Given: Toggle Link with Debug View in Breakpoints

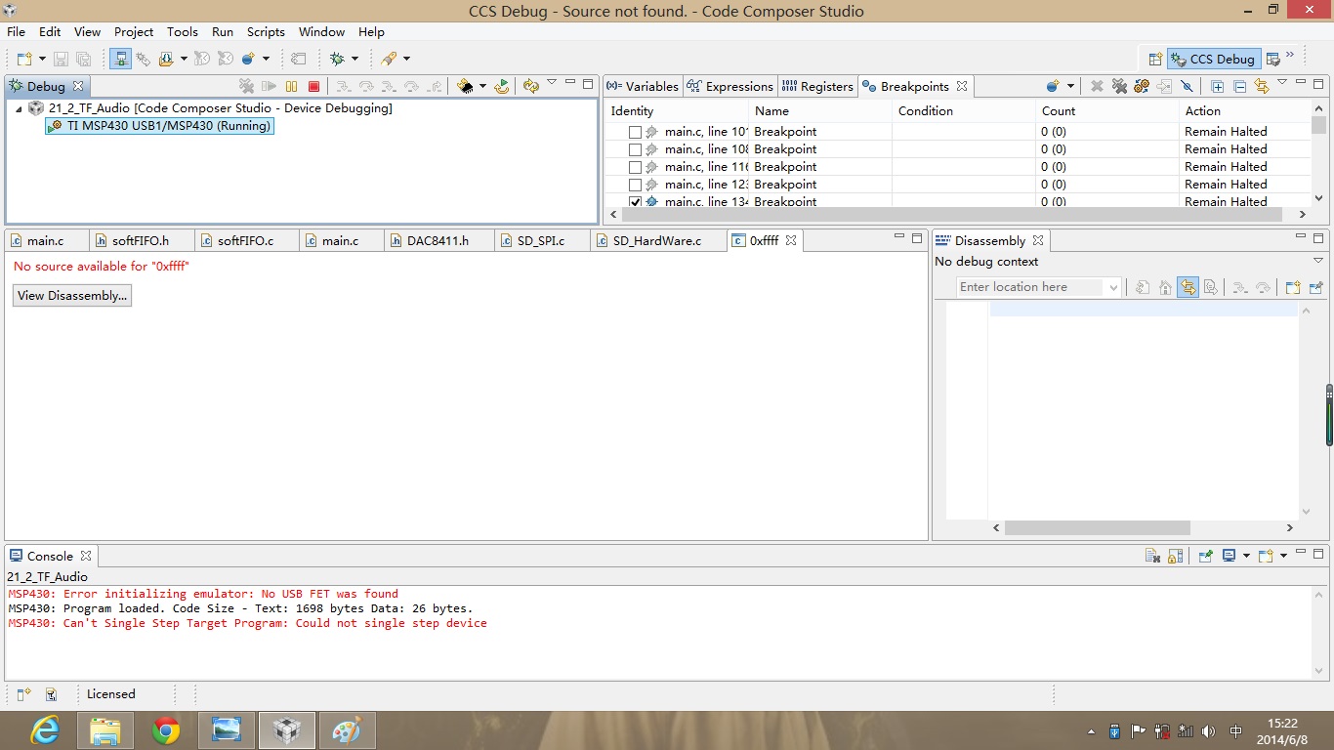Looking at the screenshot, I should coord(1262,86).
